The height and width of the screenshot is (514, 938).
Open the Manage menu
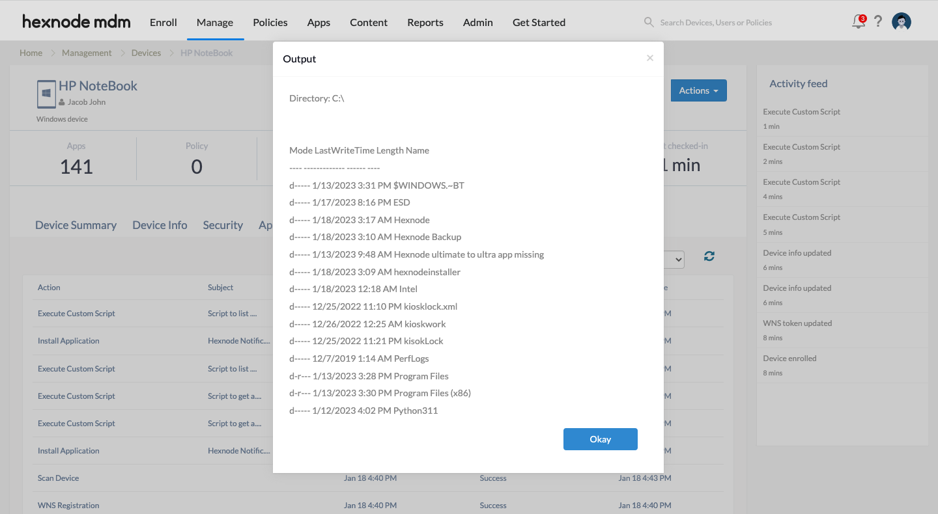point(215,22)
